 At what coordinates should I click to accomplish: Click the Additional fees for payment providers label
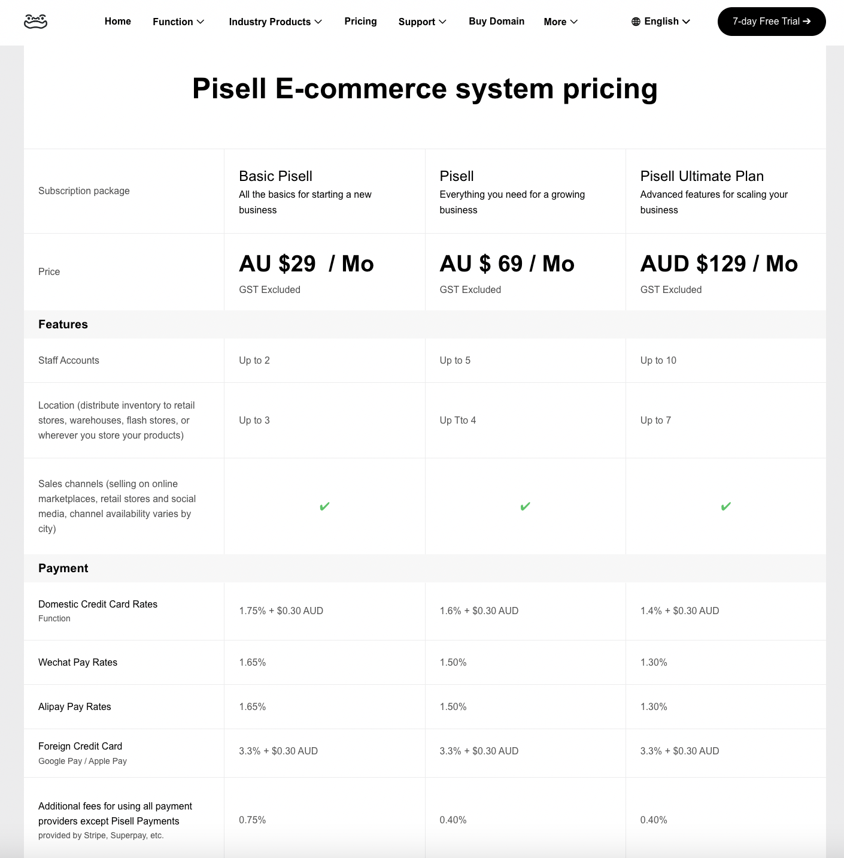click(x=115, y=814)
